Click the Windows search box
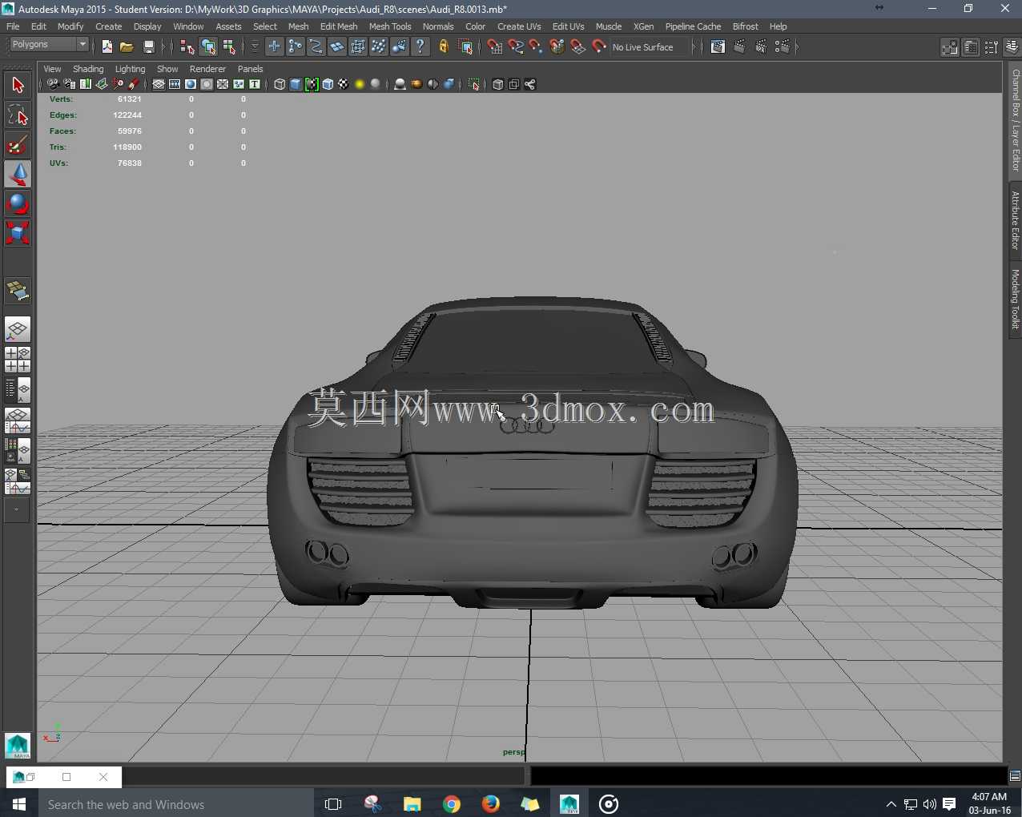This screenshot has width=1022, height=817. coord(176,804)
